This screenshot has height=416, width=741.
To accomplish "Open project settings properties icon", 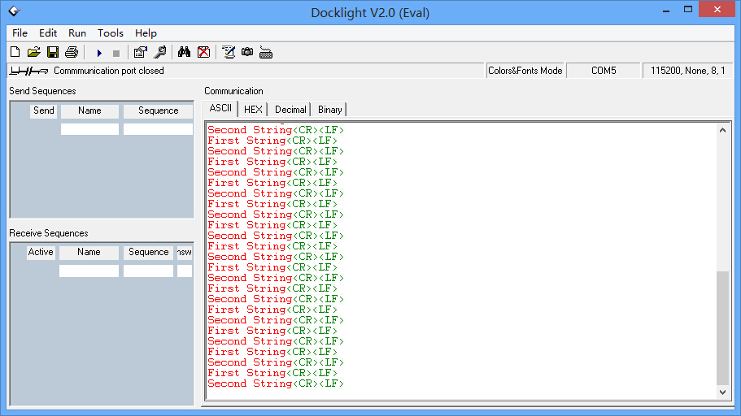I will (141, 52).
